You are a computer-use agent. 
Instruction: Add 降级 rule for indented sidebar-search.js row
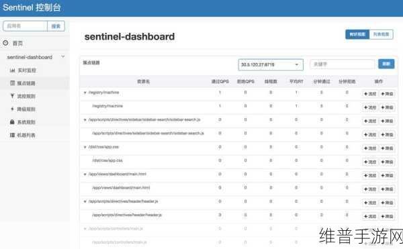(x=387, y=134)
